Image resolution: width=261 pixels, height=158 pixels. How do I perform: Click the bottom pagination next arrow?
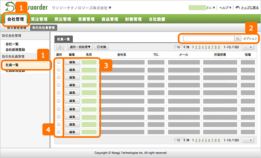coord(251,140)
